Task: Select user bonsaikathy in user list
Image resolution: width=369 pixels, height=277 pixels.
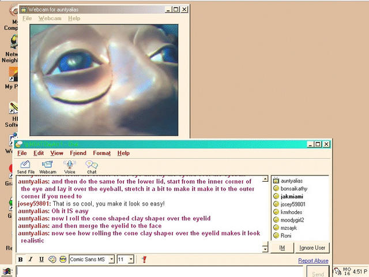Action: (294, 189)
